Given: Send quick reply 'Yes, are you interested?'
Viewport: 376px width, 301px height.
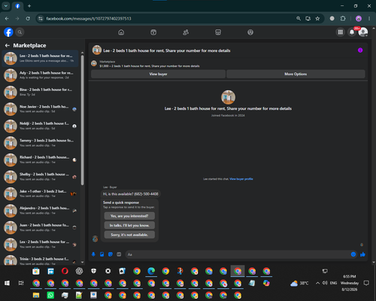Looking at the screenshot, I should tap(129, 216).
